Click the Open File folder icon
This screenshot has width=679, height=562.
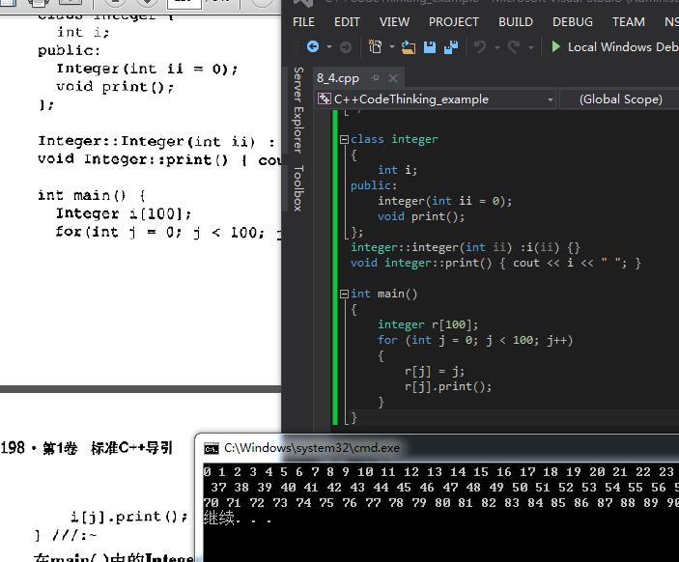409,46
